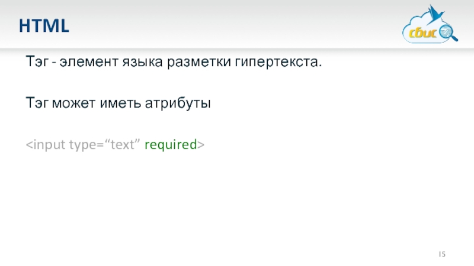474x266 pixels.
Task: Click "Тэг" at the start of the first sentence
Action: click(x=34, y=62)
